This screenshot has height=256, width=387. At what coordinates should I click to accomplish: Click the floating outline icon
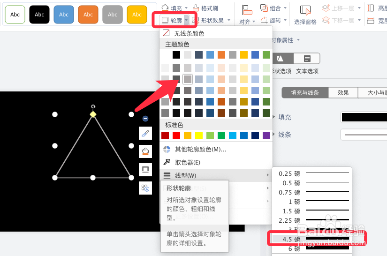(145, 169)
